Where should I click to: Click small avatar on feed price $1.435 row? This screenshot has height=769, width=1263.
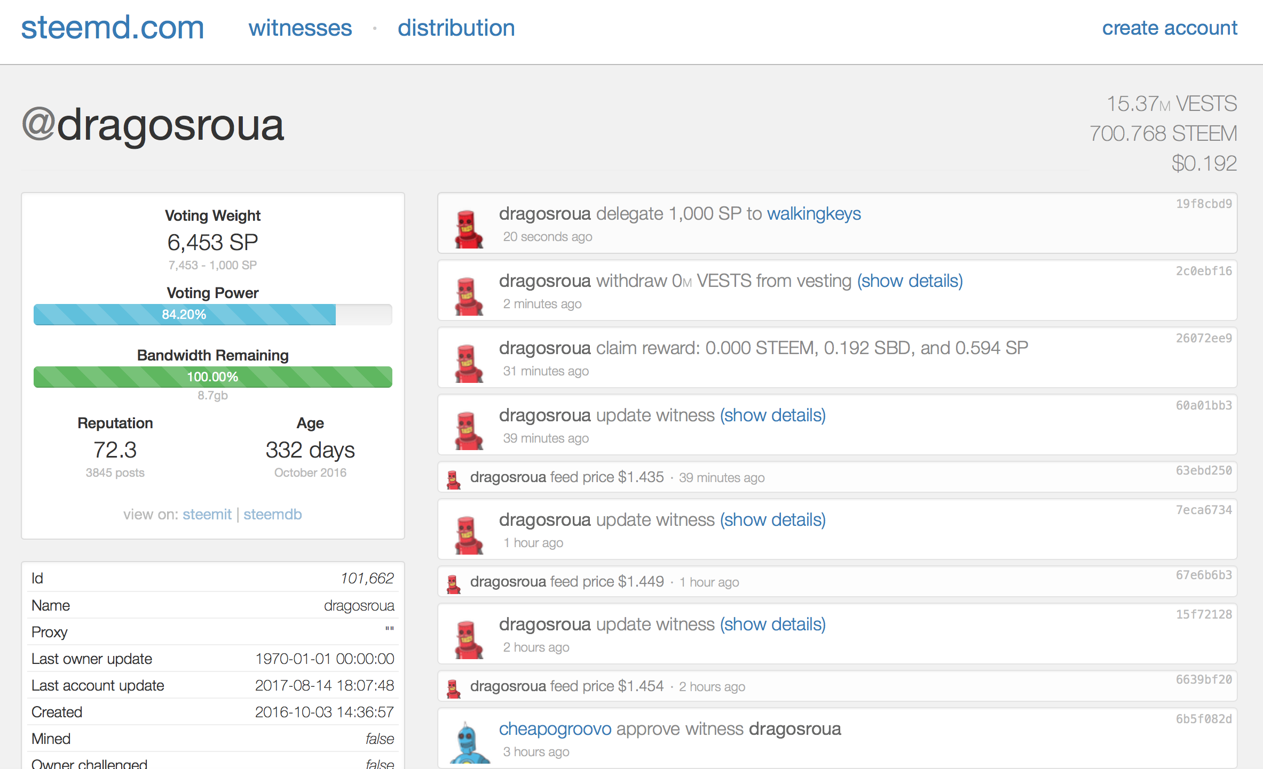tap(454, 479)
